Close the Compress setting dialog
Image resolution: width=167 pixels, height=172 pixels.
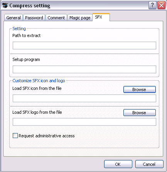[x=162, y=5]
